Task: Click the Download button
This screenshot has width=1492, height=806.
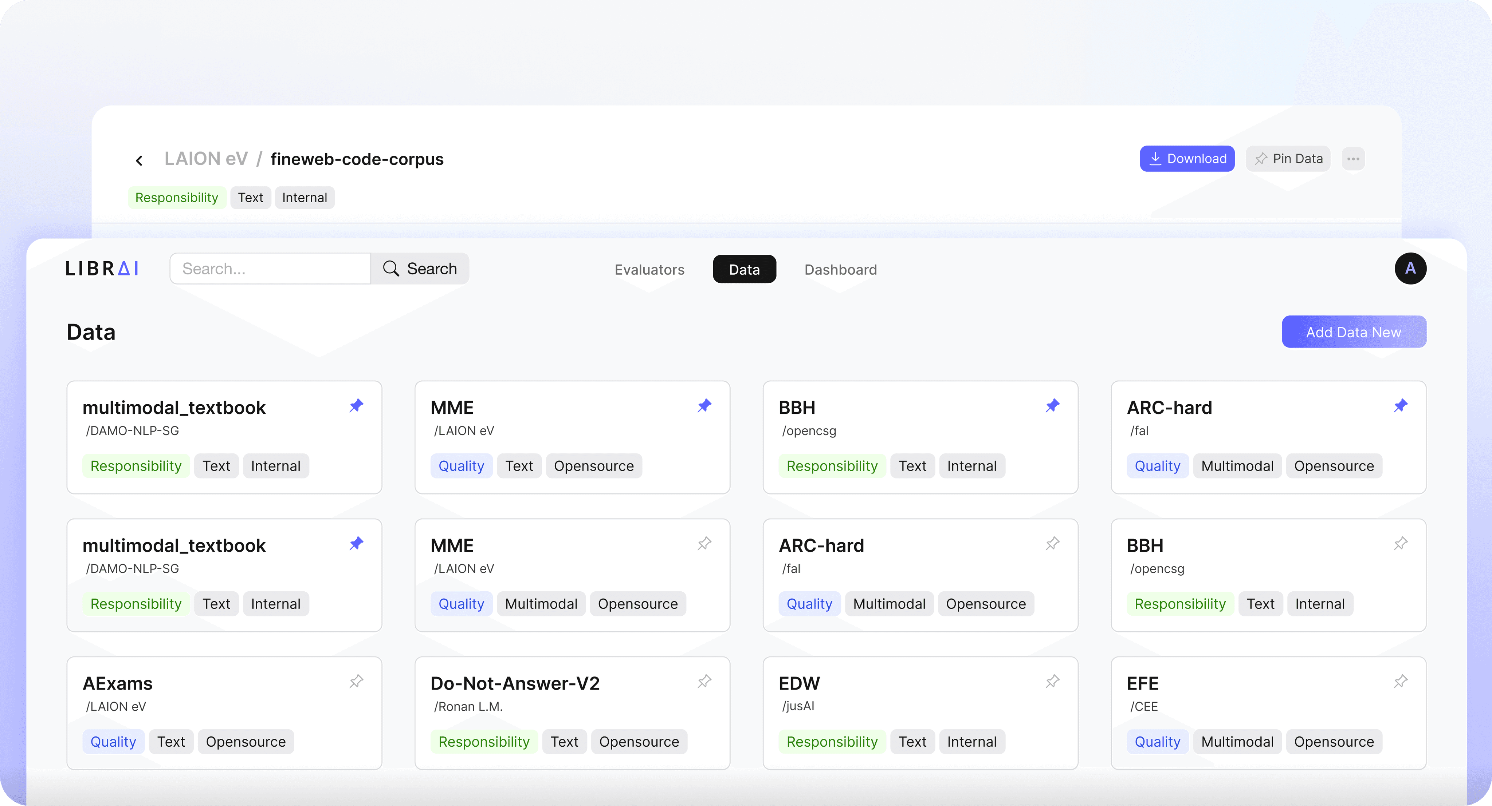Action: tap(1187, 159)
